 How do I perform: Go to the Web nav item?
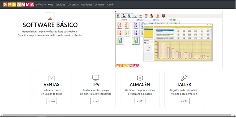pyautogui.click(x=50, y=5)
